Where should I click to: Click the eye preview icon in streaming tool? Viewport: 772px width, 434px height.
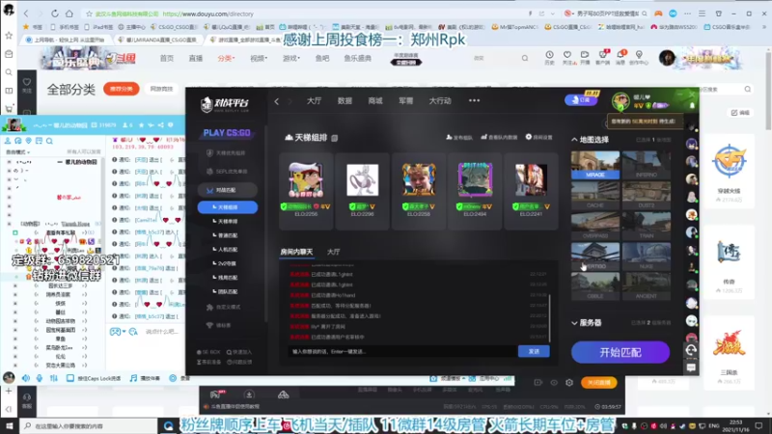(554, 383)
